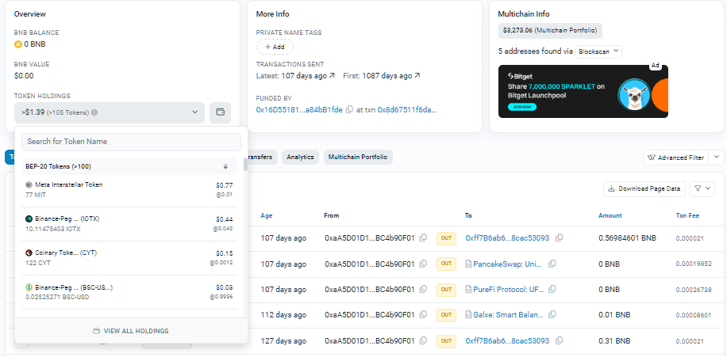
Task: Copy From address in PancakeSwap row
Action: point(423,264)
